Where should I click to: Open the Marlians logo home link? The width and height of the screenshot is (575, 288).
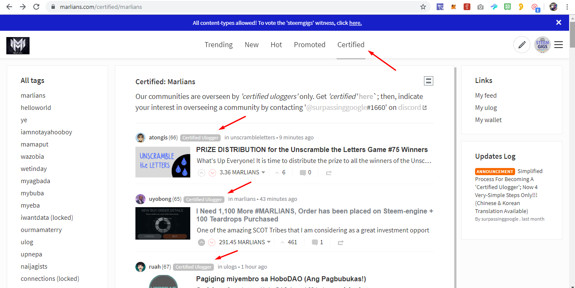point(18,45)
